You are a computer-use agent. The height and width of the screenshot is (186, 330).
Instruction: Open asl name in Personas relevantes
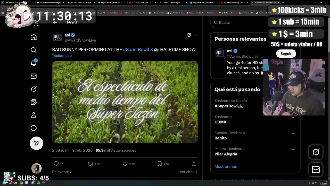coord(229,51)
